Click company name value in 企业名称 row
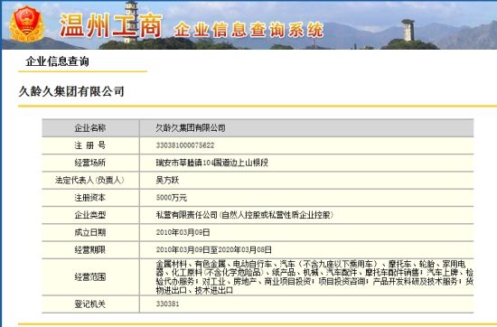Image resolution: width=497 pixels, height=327 pixels. tap(191, 128)
